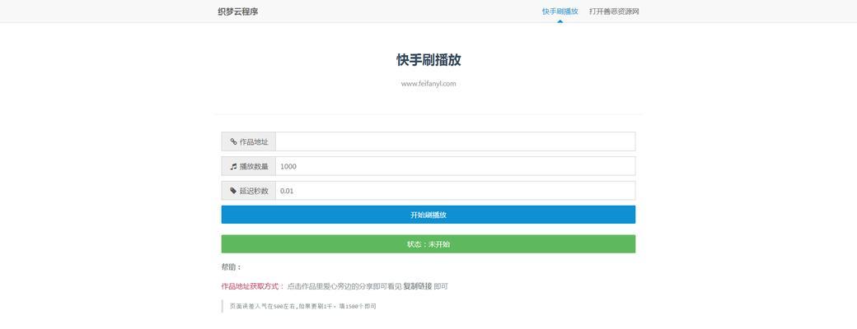Click the 延迟秒数 field label
857x329 pixels.
(254, 191)
